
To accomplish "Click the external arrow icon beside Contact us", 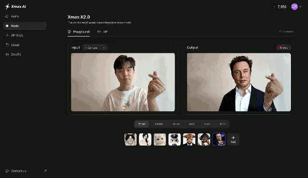I will (x=46, y=171).
